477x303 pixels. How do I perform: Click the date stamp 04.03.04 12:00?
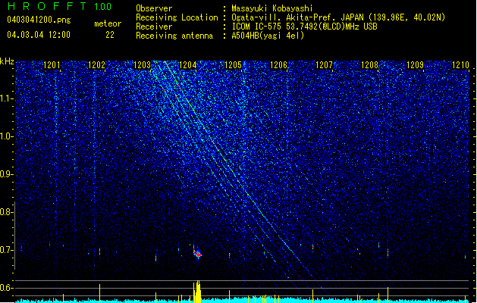pyautogui.click(x=39, y=34)
